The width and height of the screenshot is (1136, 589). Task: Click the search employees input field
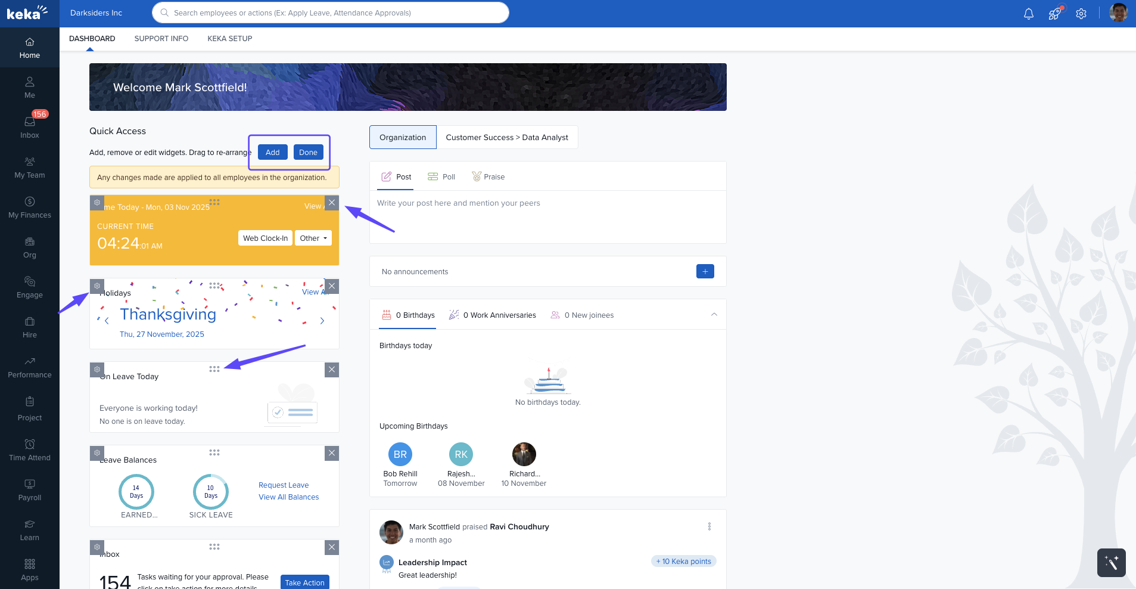(331, 13)
